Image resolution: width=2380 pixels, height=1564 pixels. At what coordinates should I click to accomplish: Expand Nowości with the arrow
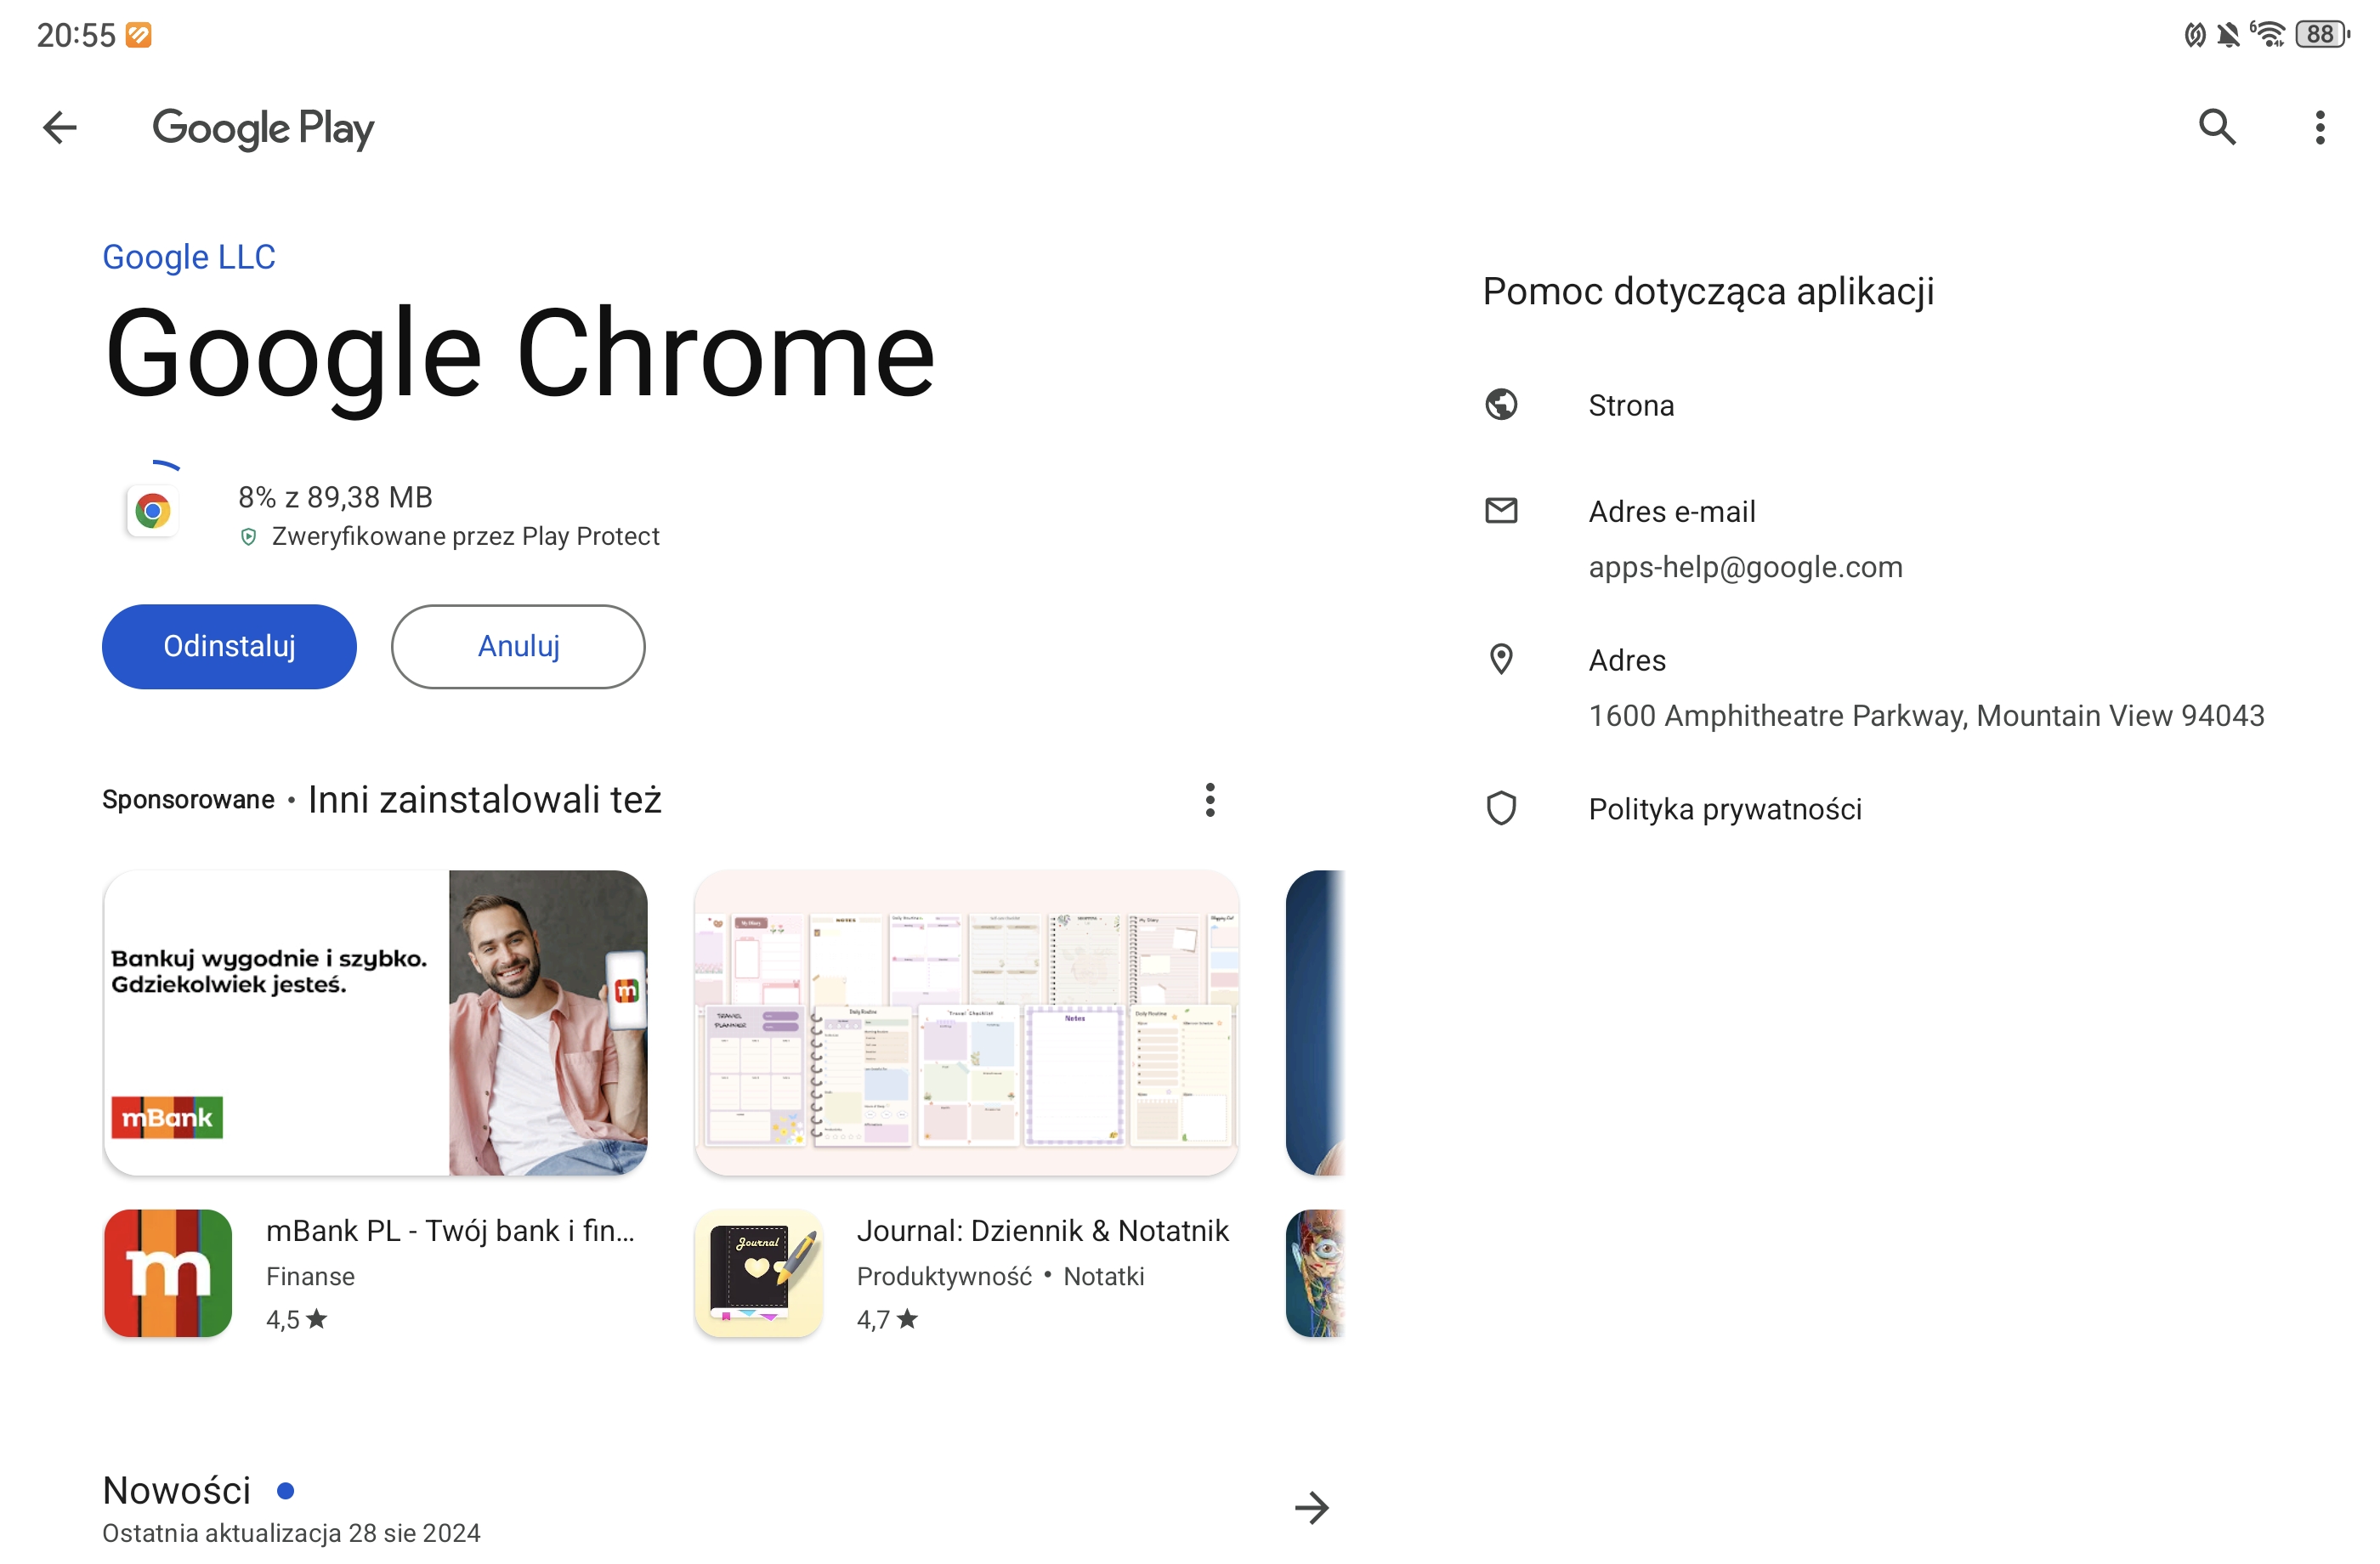(1312, 1507)
